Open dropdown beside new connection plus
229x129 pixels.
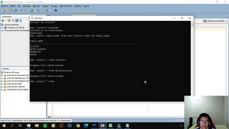[6, 21]
